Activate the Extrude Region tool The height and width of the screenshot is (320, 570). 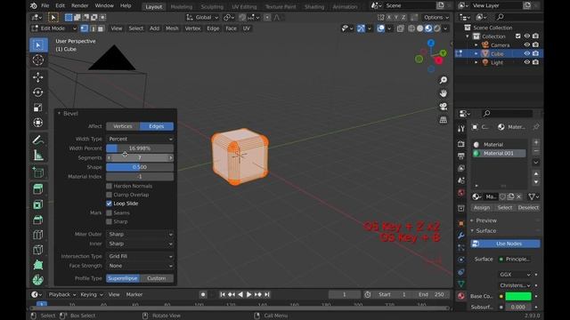click(x=38, y=189)
